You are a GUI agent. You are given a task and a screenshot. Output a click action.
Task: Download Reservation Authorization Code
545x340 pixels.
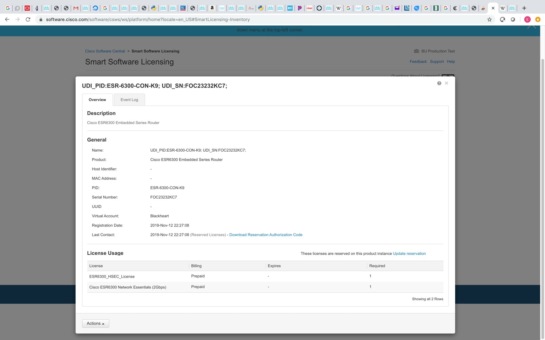tap(266, 235)
